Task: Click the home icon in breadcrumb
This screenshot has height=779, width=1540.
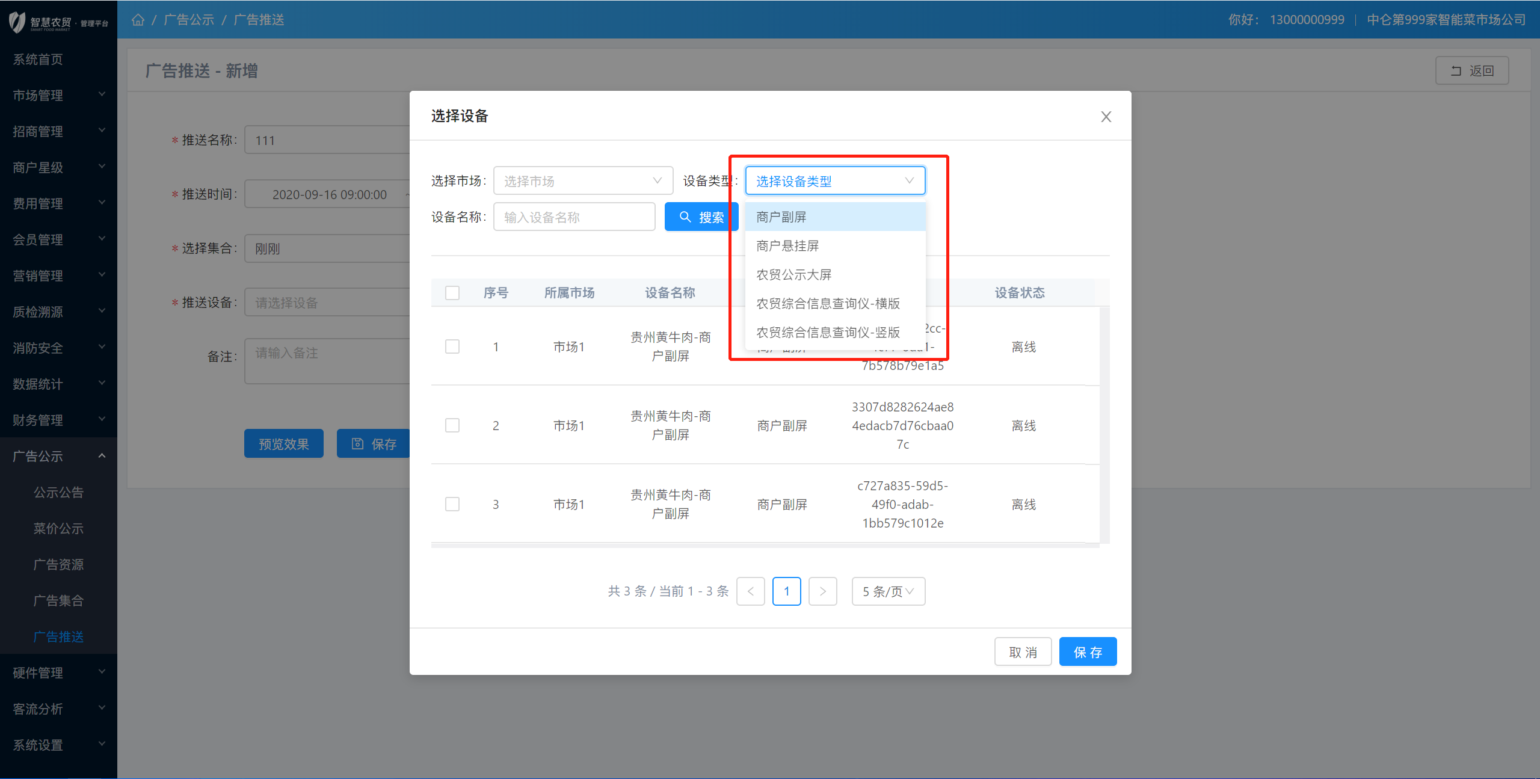Action: coord(138,20)
